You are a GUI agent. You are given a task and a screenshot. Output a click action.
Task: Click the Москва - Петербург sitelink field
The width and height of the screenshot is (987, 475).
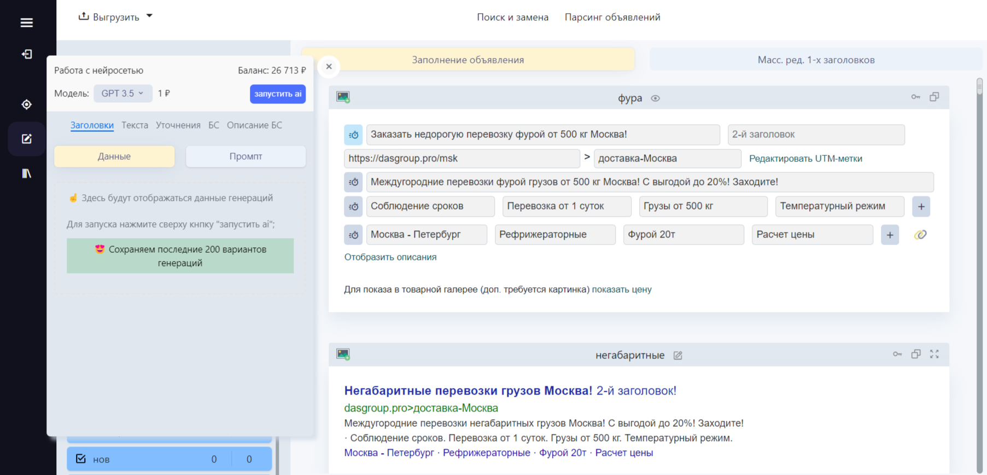(427, 235)
